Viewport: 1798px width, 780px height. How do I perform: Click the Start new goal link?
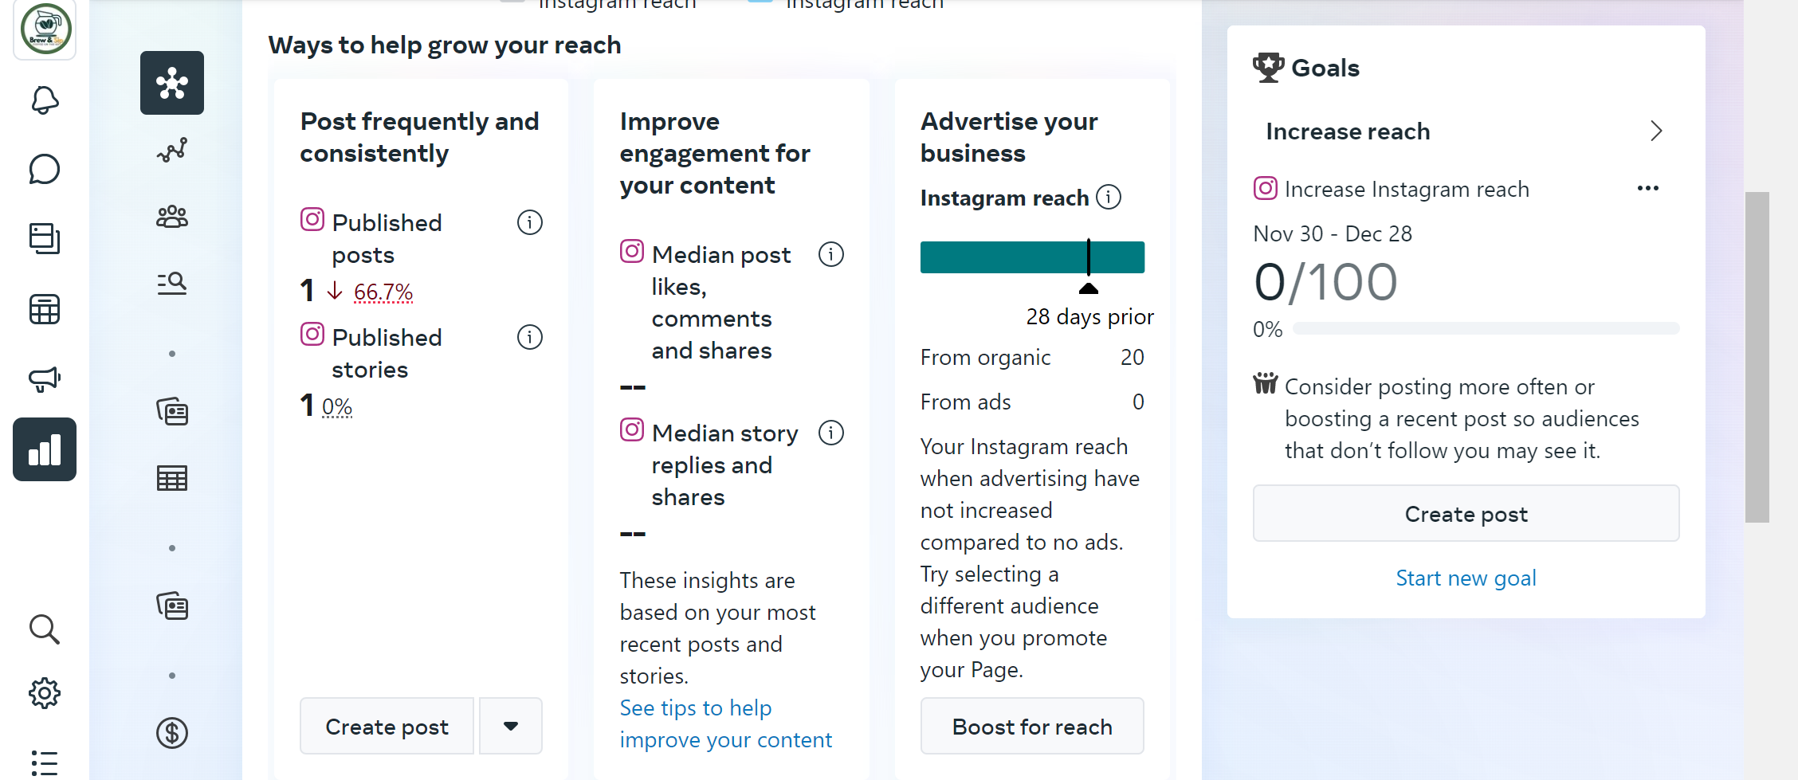[1466, 578]
